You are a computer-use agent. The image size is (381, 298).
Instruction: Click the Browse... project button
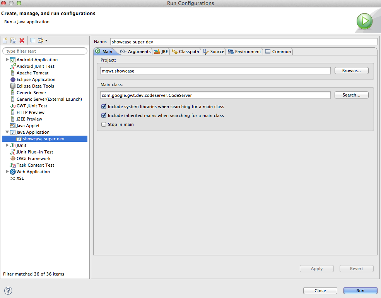pyautogui.click(x=351, y=71)
